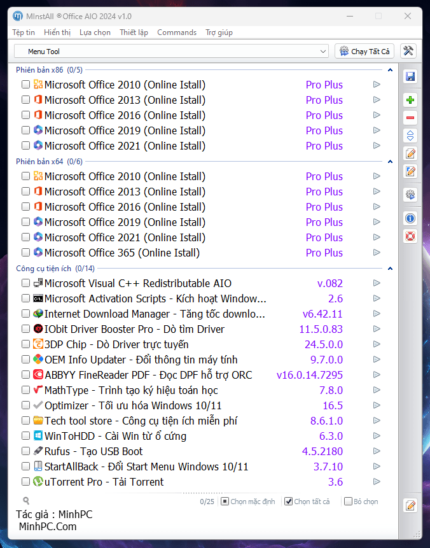This screenshot has height=548, width=430.
Task: Collapse the Công cụ tiện ích section
Action: coord(390,269)
